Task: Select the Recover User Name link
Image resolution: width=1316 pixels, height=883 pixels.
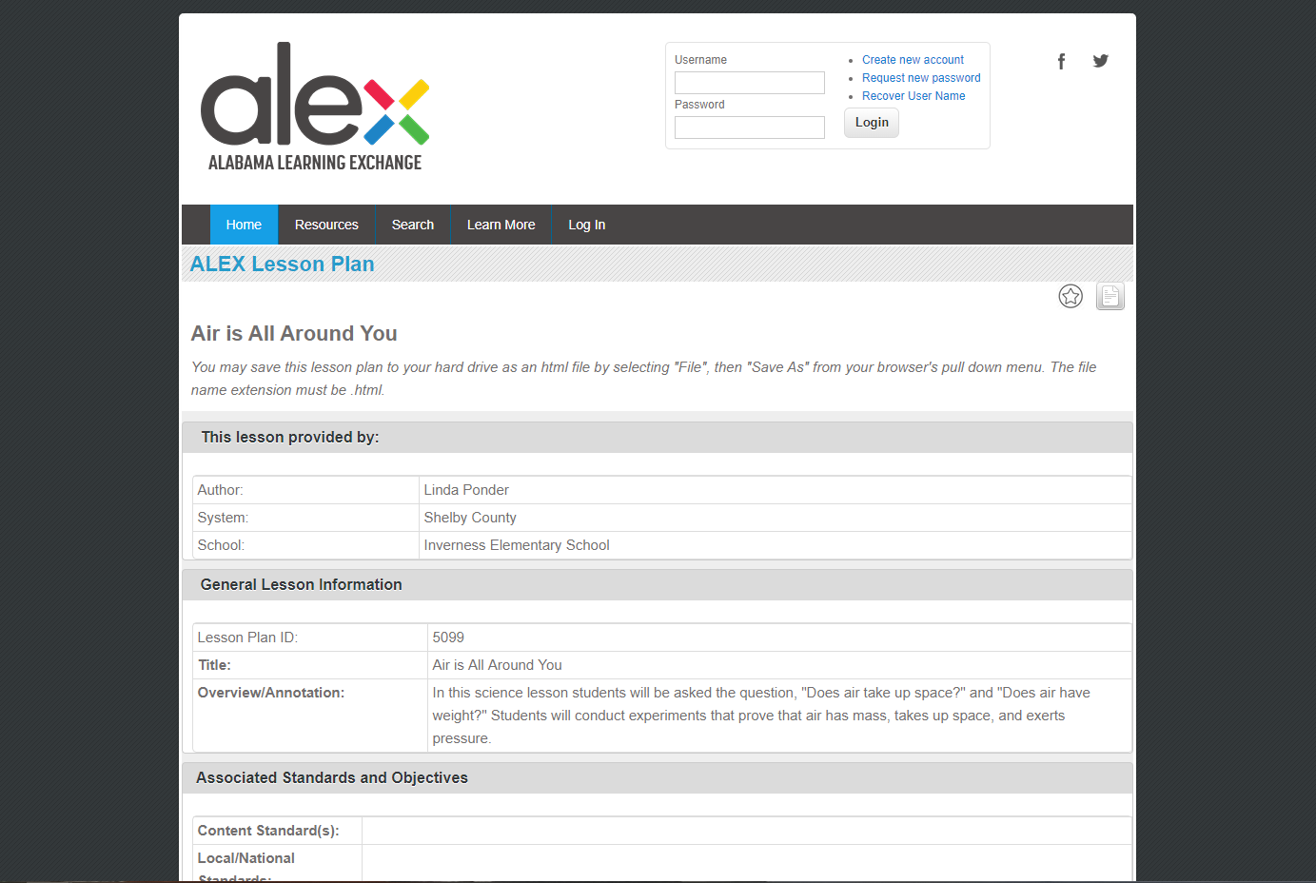Action: tap(913, 96)
